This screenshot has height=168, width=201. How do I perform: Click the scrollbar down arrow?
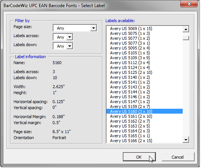[x=186, y=140]
